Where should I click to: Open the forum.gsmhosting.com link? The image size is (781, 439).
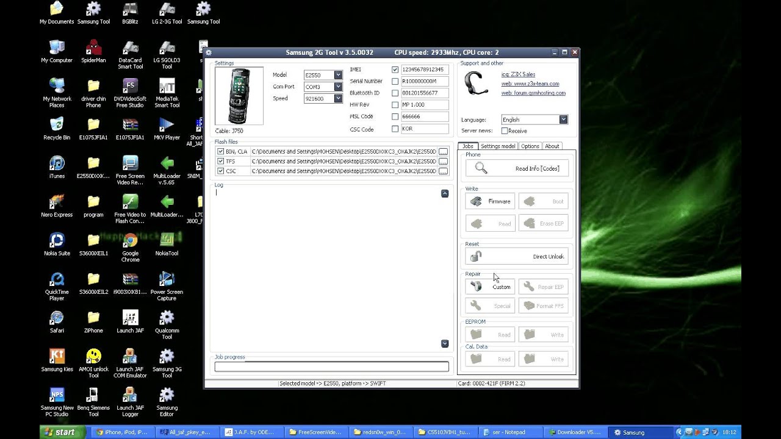pos(533,93)
